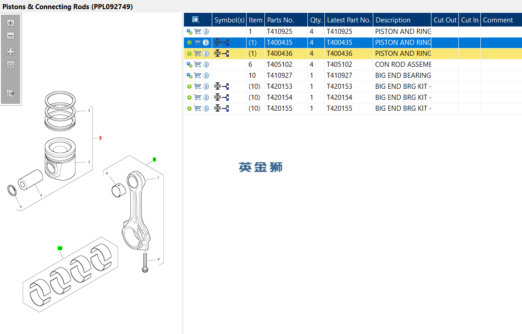This screenshot has width=522, height=334.
Task: Add T420153 to cart
Action: (x=198, y=86)
